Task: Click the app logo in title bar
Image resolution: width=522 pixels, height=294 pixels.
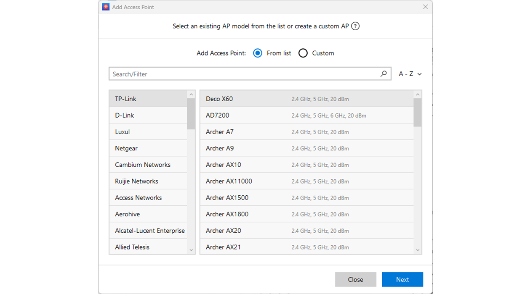Action: point(106,7)
